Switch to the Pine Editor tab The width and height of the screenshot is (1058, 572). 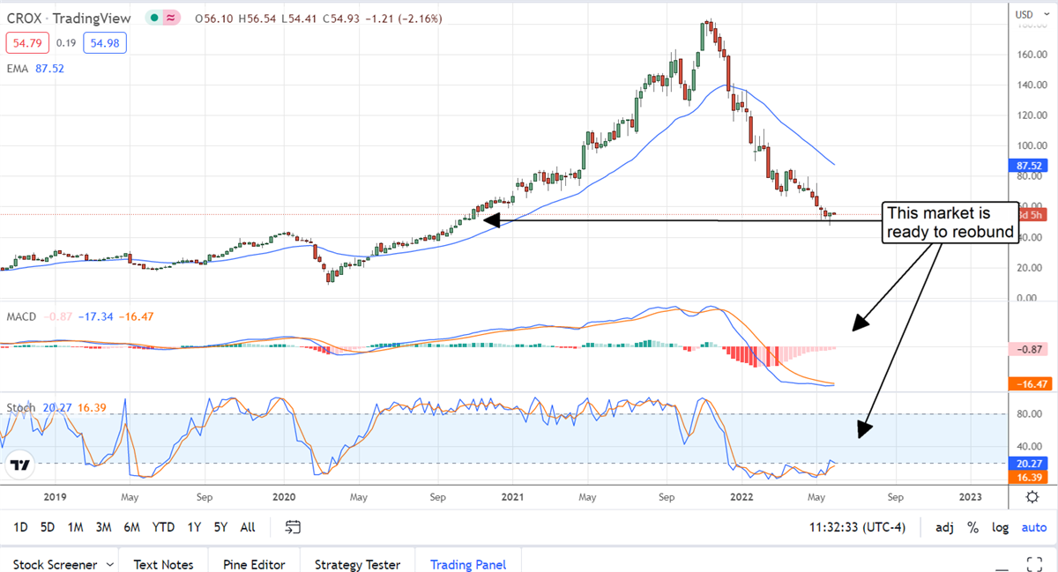(x=252, y=564)
